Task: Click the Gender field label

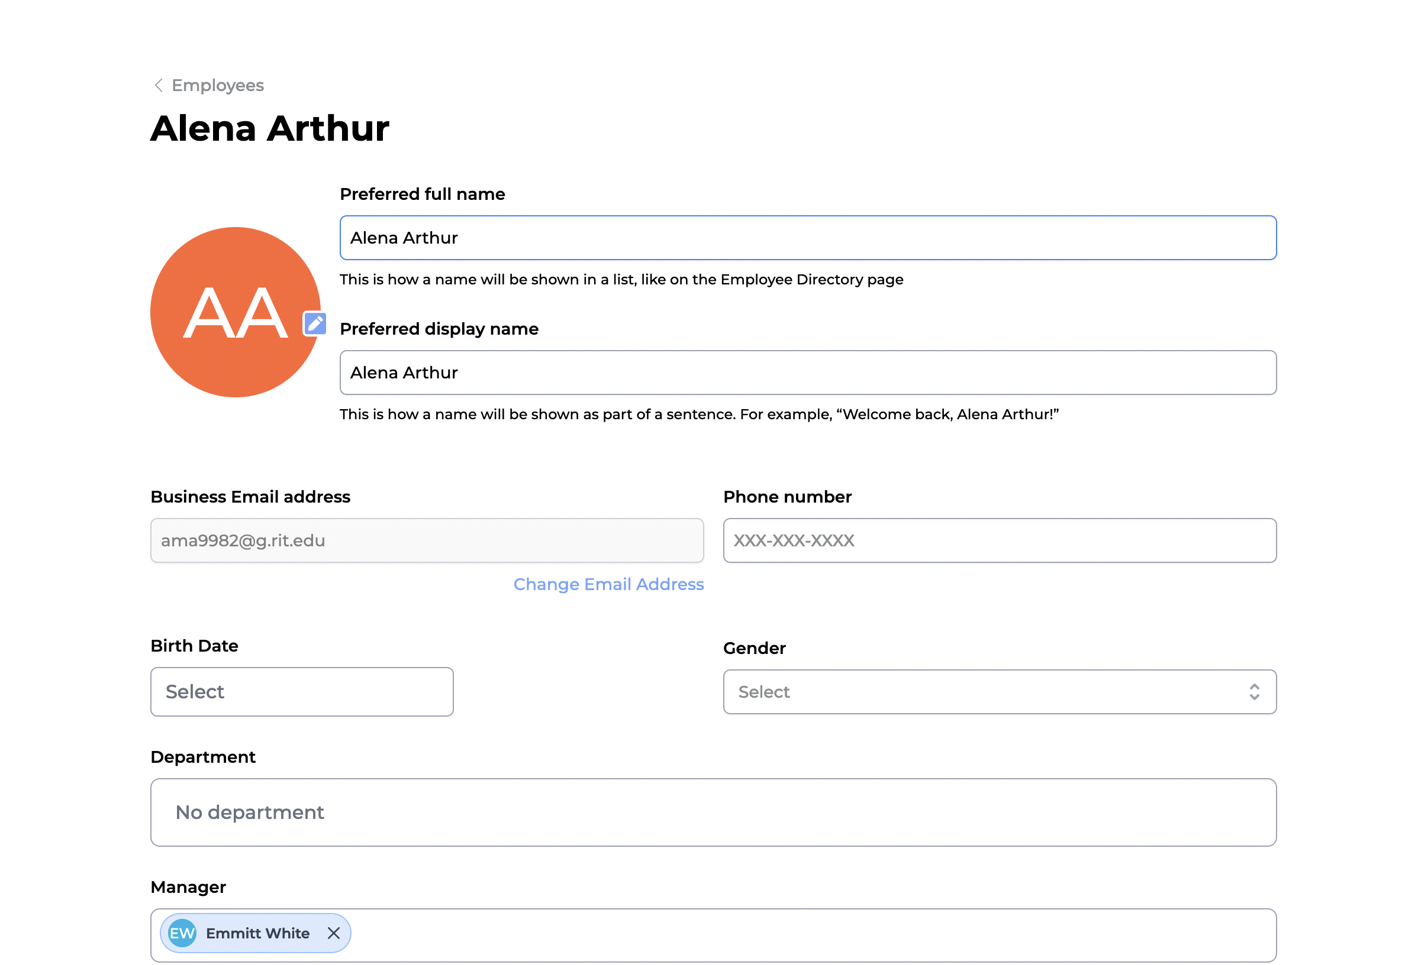Action: coord(754,648)
